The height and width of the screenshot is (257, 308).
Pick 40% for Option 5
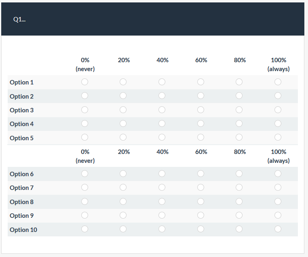[x=162, y=137]
